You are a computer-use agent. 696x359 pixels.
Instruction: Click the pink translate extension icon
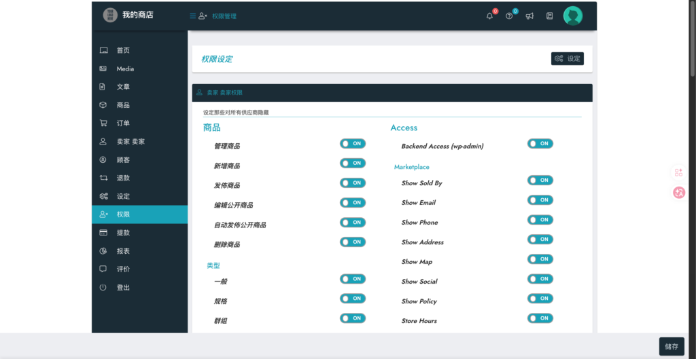tap(679, 192)
